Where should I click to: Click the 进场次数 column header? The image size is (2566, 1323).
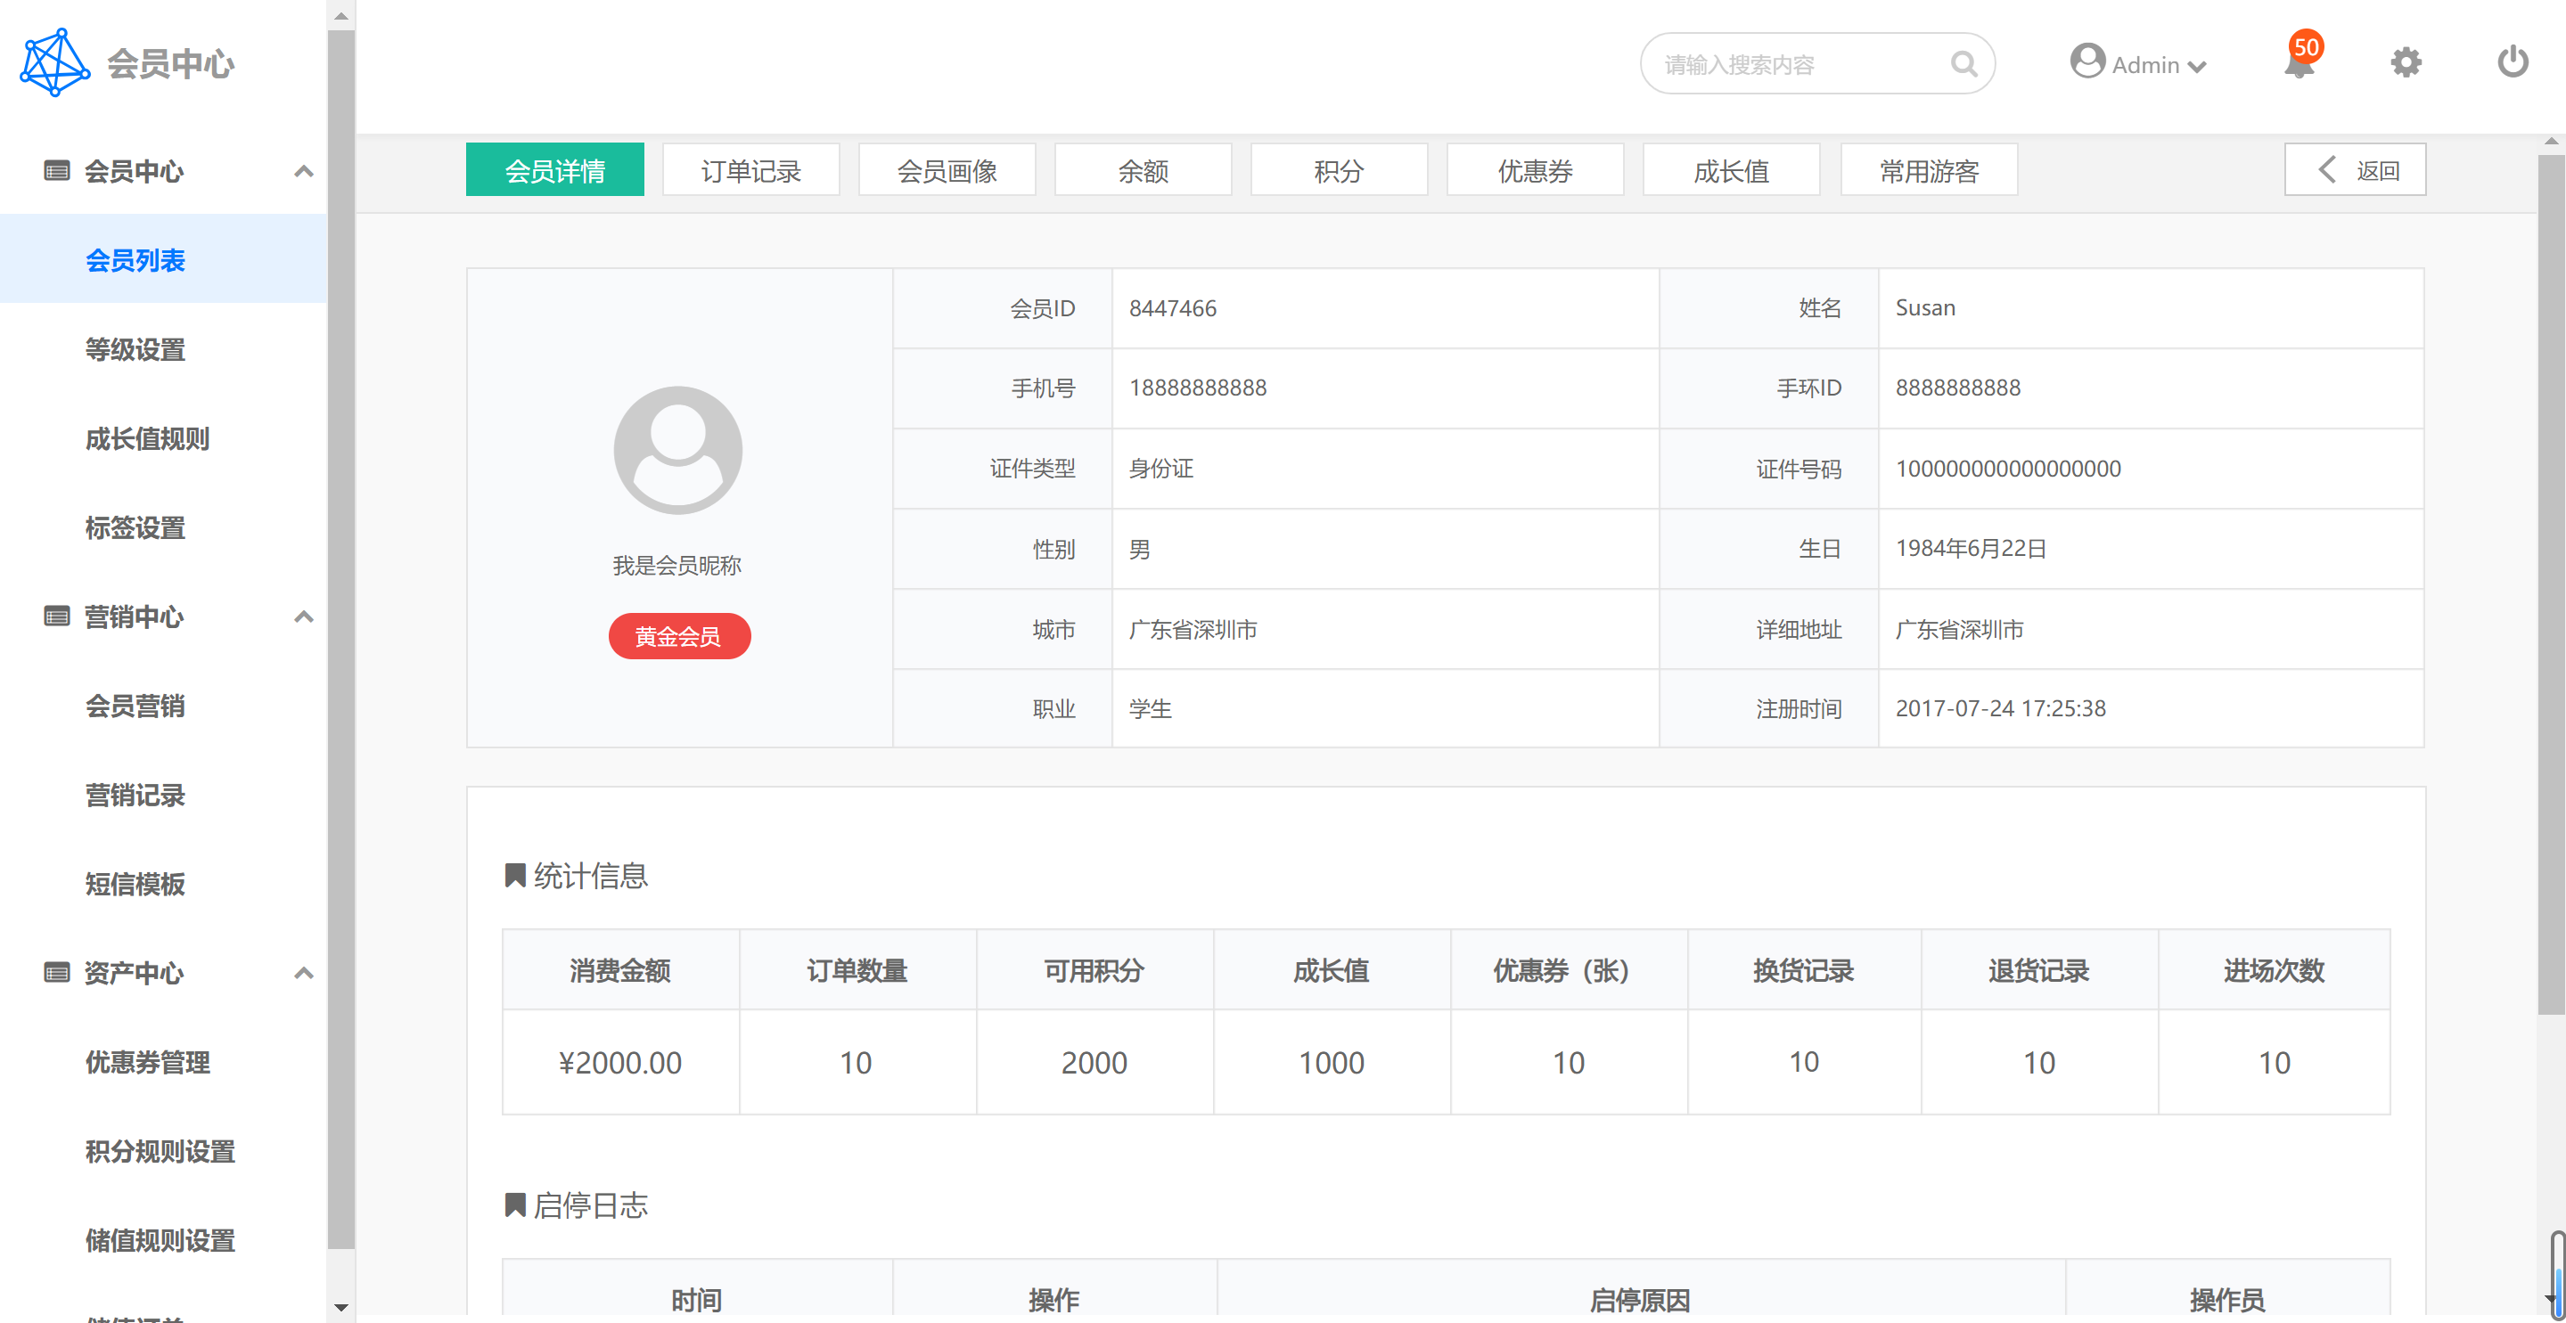point(2275,969)
